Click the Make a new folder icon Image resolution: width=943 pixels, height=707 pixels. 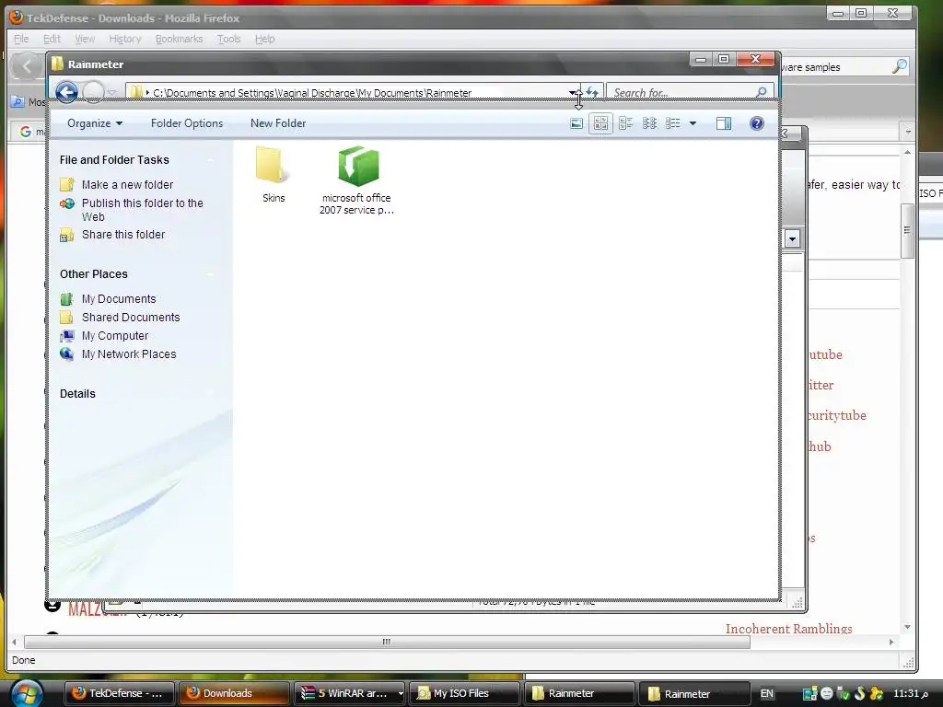point(66,185)
